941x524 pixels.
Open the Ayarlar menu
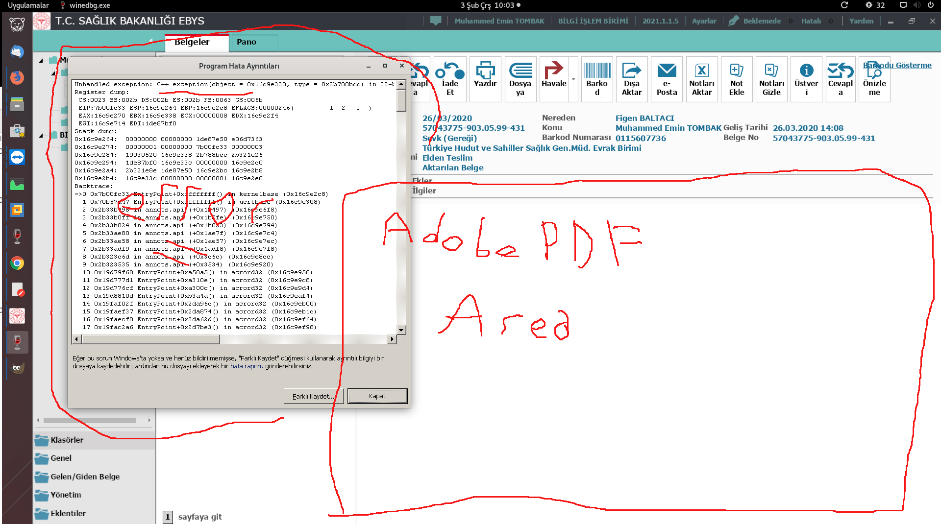(704, 21)
